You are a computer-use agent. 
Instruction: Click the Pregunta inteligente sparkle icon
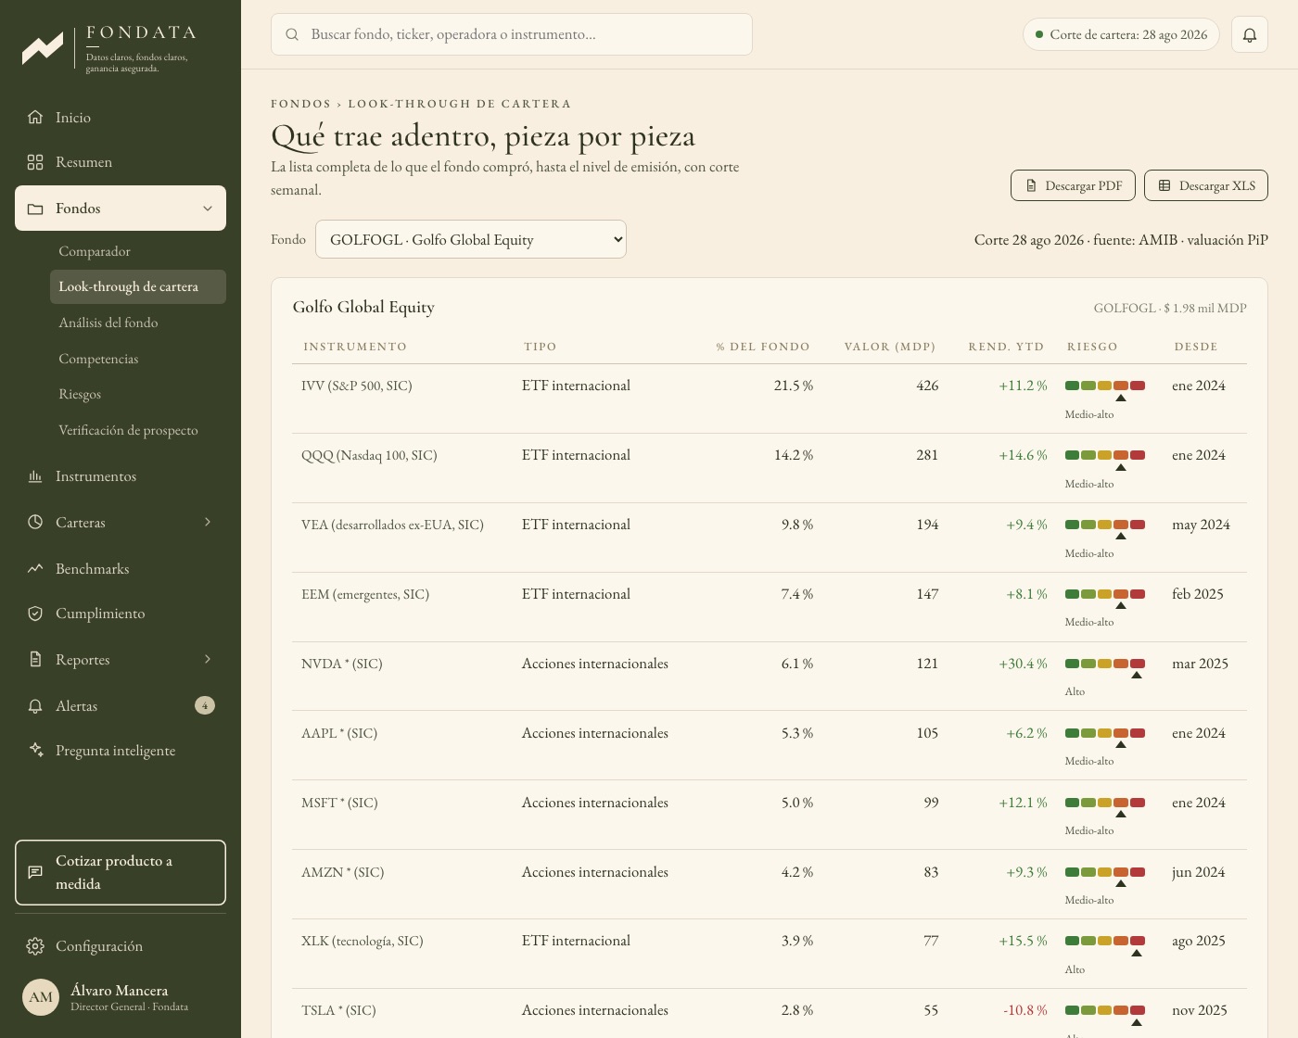(35, 750)
